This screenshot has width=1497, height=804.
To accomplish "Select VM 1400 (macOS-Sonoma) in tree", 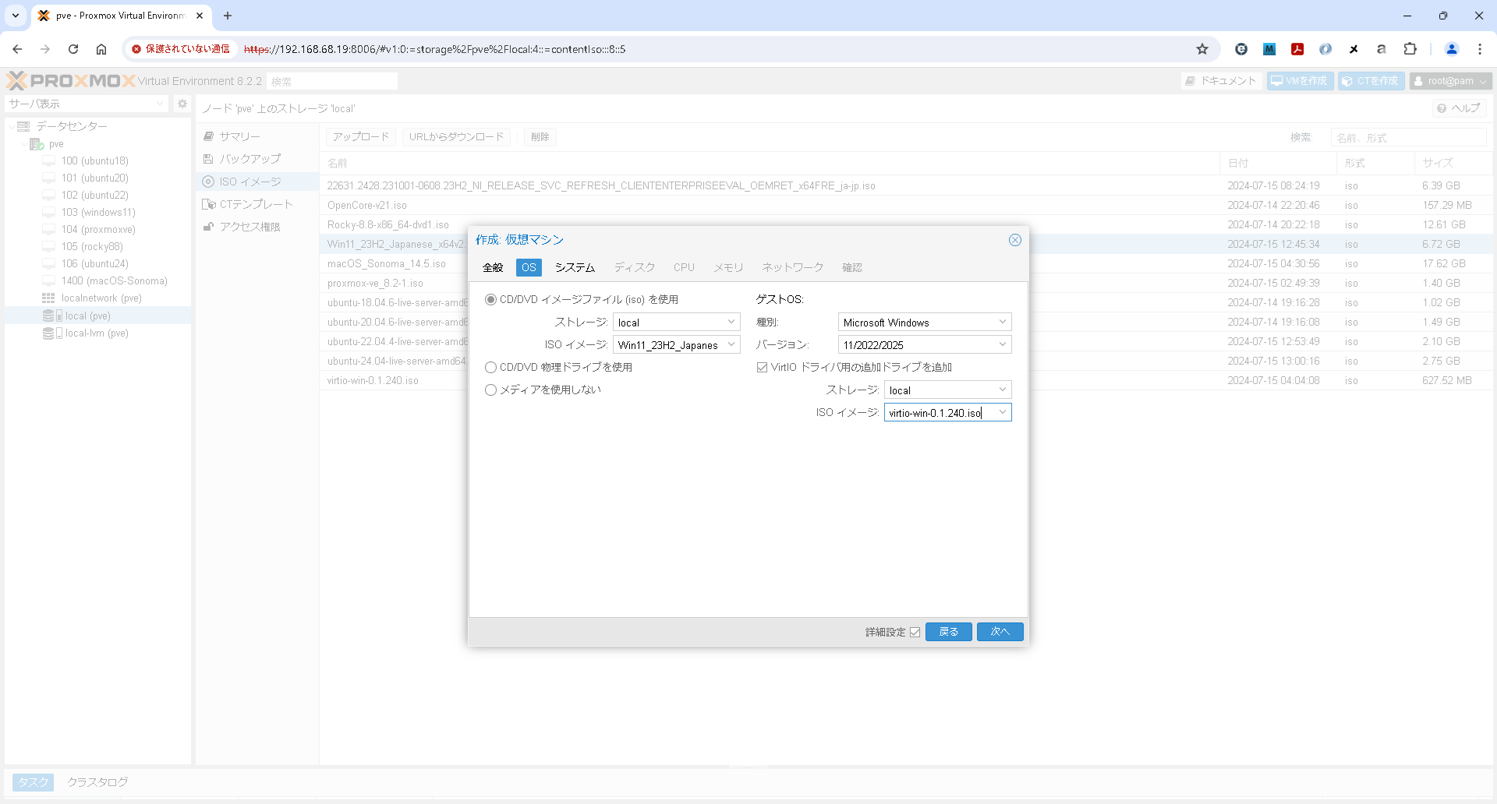I will 114,281.
